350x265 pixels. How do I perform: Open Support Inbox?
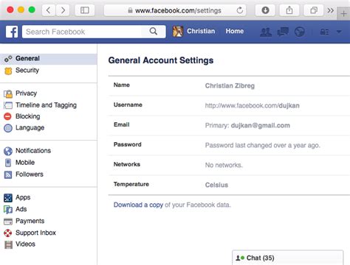[x=35, y=233]
